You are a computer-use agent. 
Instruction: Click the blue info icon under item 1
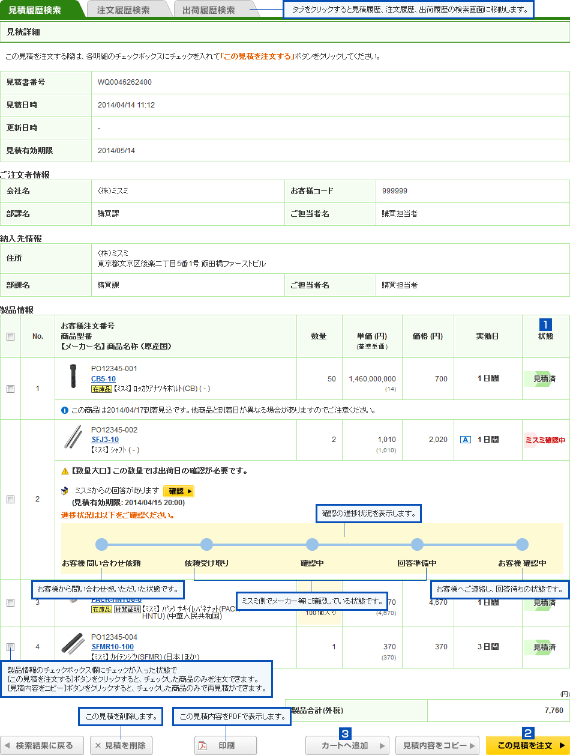coord(65,410)
